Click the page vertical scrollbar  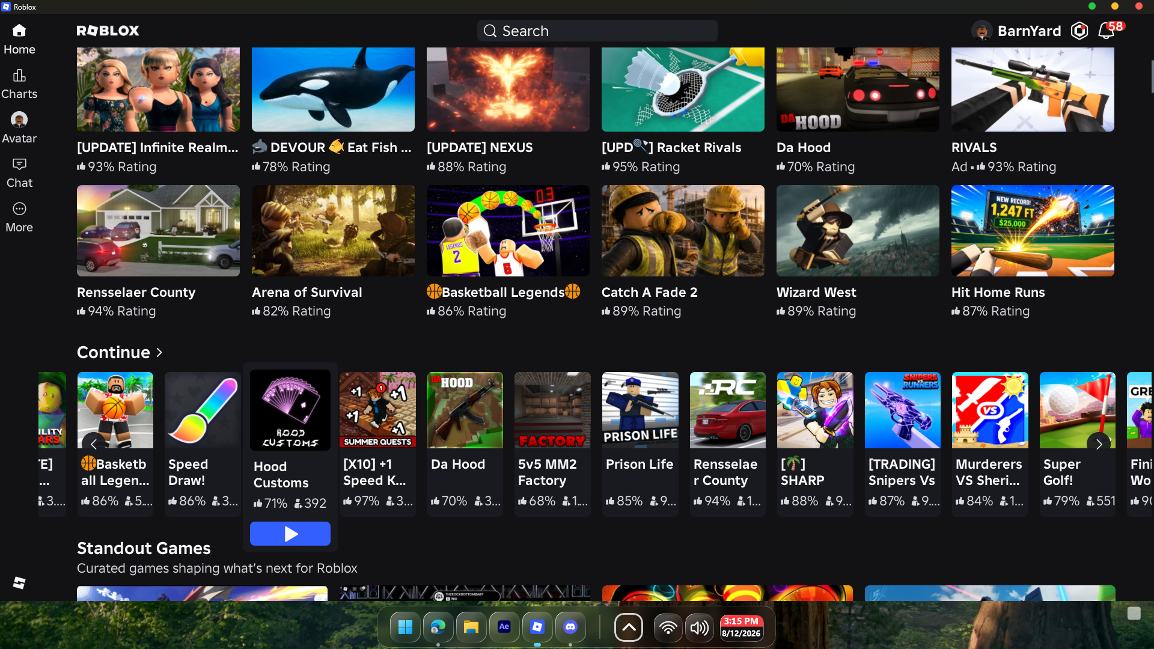1152,77
